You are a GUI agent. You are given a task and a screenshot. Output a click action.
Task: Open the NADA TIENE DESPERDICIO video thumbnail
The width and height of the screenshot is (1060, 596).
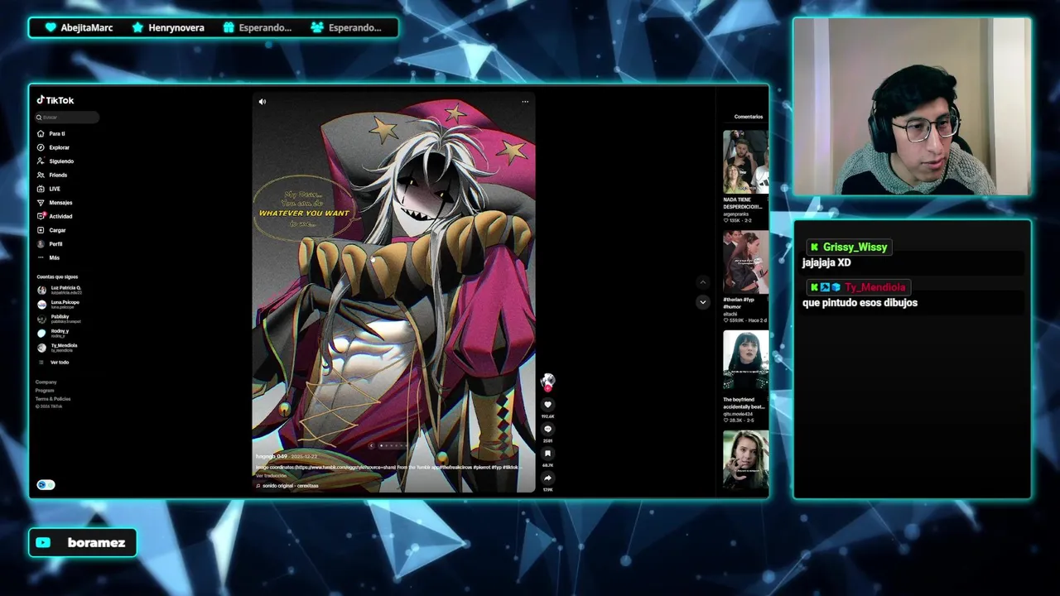745,161
